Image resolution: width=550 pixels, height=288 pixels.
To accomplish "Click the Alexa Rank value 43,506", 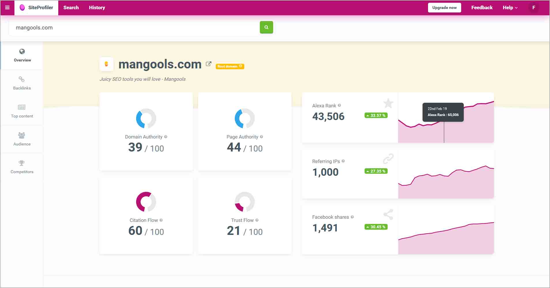I will tap(328, 116).
